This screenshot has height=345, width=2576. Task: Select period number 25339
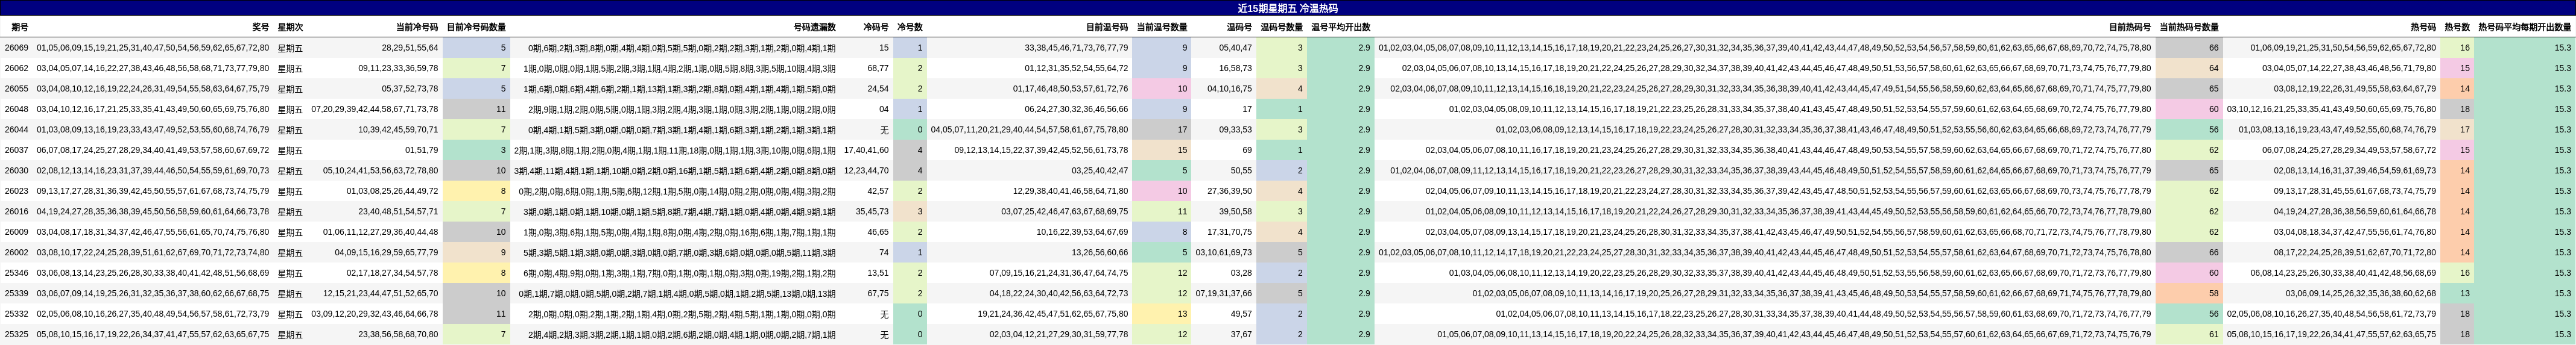click(16, 293)
